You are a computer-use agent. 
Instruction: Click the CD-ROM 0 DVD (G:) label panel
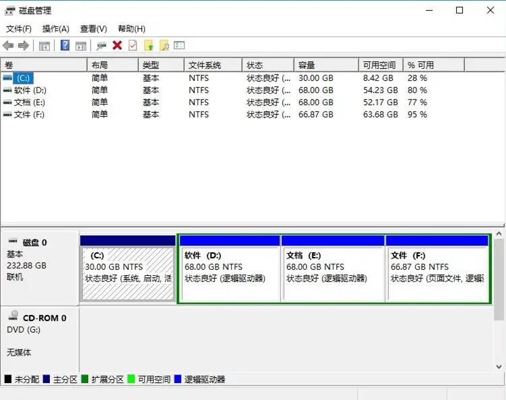click(x=40, y=339)
